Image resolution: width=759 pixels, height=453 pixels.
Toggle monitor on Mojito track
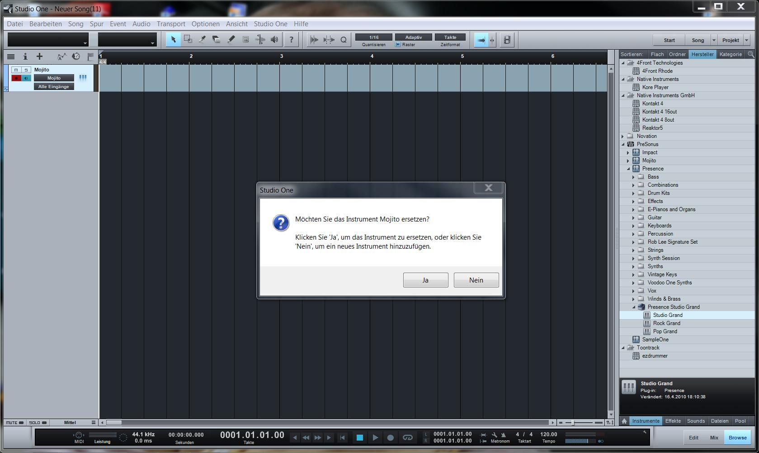26,78
